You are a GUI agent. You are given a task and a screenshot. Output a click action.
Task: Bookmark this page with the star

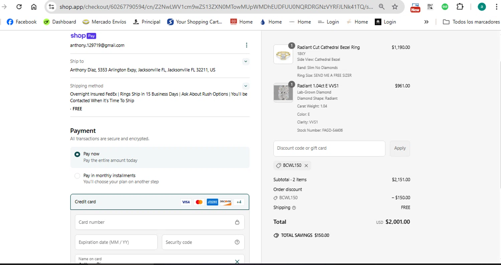point(395,7)
